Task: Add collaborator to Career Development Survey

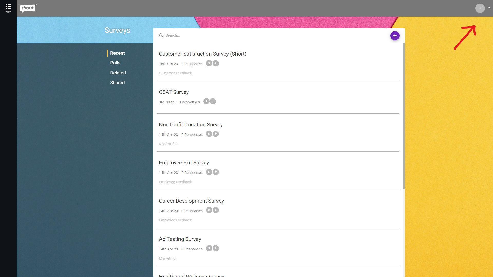Action: coord(216,210)
